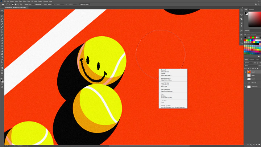Select the Lasso tool
The image size is (261, 147).
2,16
